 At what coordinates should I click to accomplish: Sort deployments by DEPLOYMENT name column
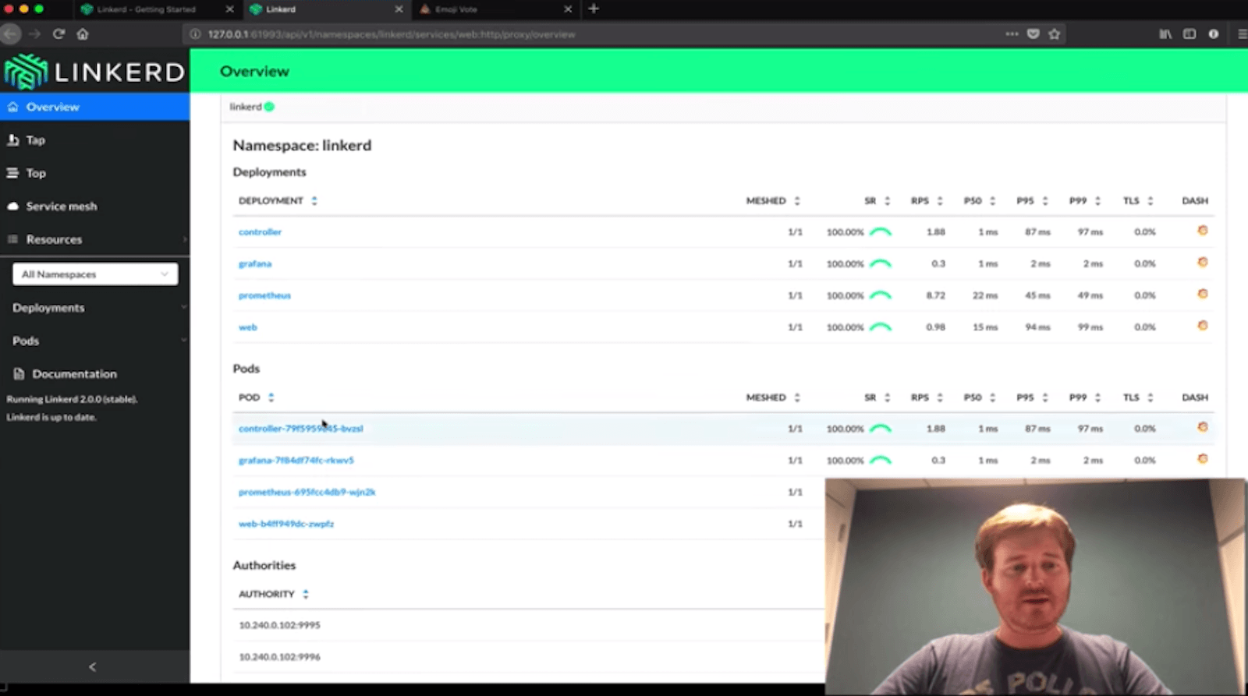click(x=271, y=200)
